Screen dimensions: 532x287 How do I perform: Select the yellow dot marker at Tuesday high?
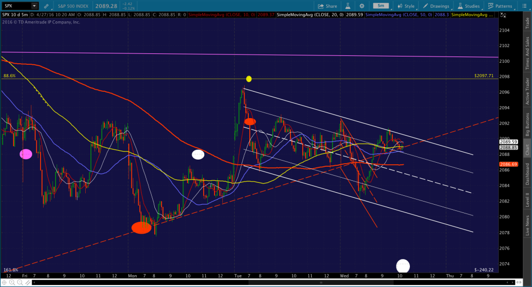pyautogui.click(x=249, y=79)
